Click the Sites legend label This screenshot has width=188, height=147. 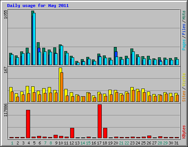click(184, 96)
